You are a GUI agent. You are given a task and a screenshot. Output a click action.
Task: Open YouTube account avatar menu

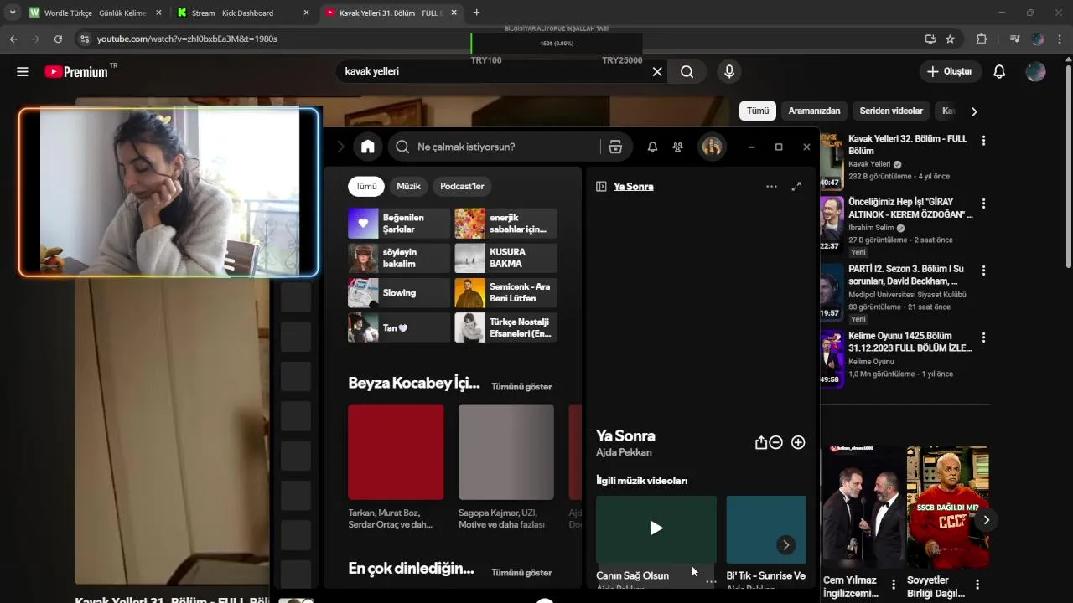[x=1036, y=72]
